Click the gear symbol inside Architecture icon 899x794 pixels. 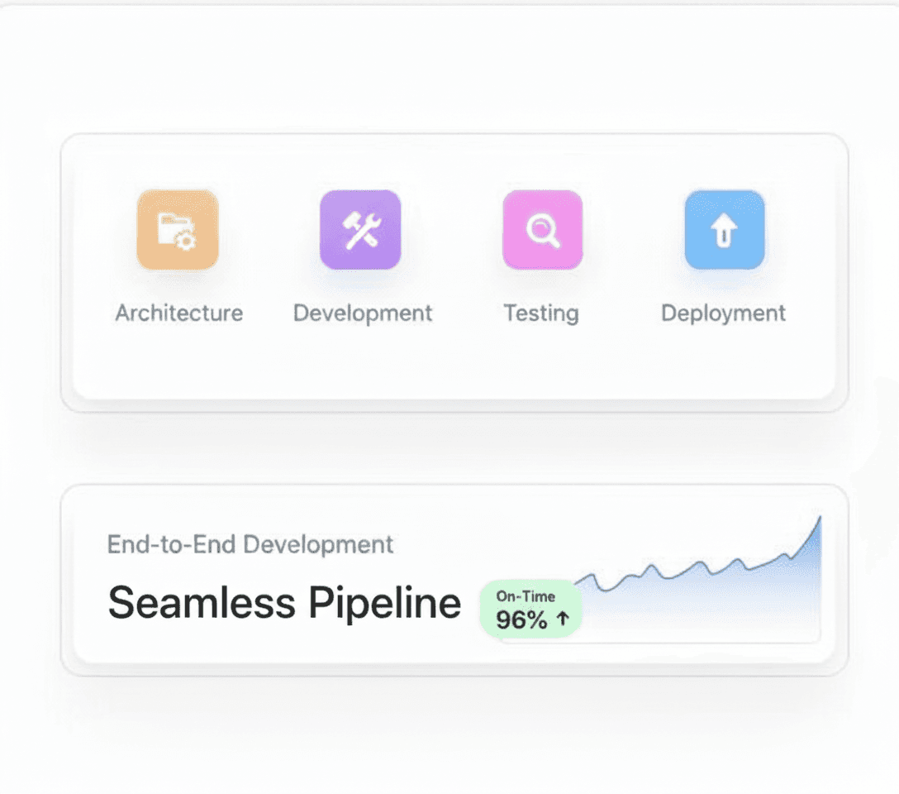(186, 241)
